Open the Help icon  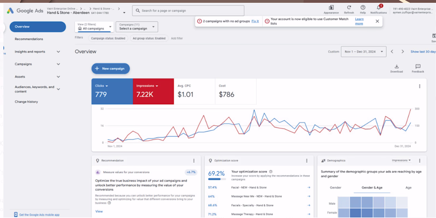tap(363, 8)
